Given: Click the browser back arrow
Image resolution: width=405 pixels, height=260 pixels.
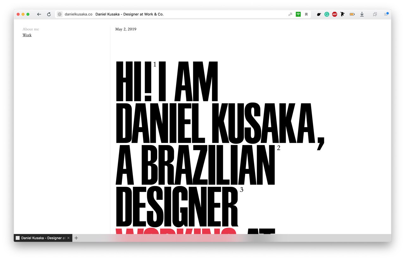Looking at the screenshot, I should point(39,14).
